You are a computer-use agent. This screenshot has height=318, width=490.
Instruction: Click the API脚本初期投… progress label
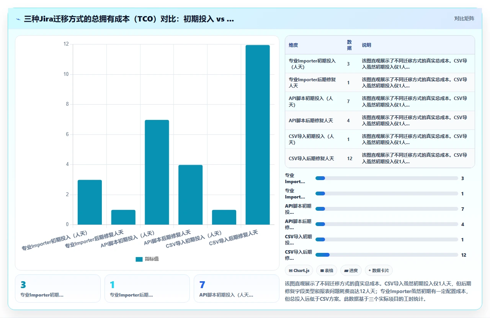298,209
